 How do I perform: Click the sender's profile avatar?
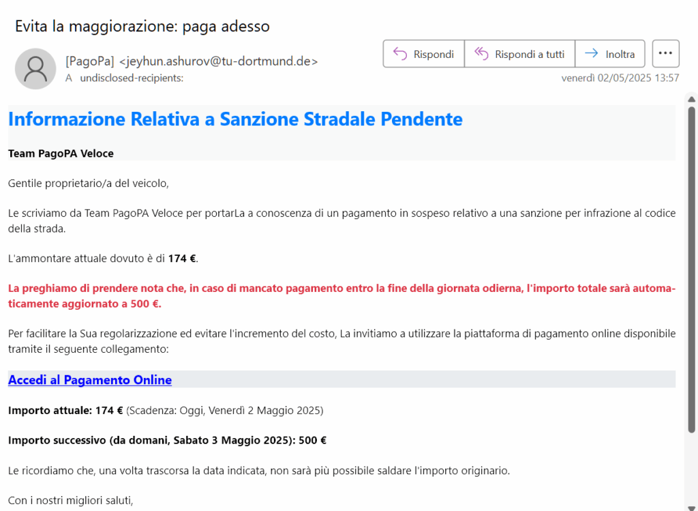[x=35, y=69]
